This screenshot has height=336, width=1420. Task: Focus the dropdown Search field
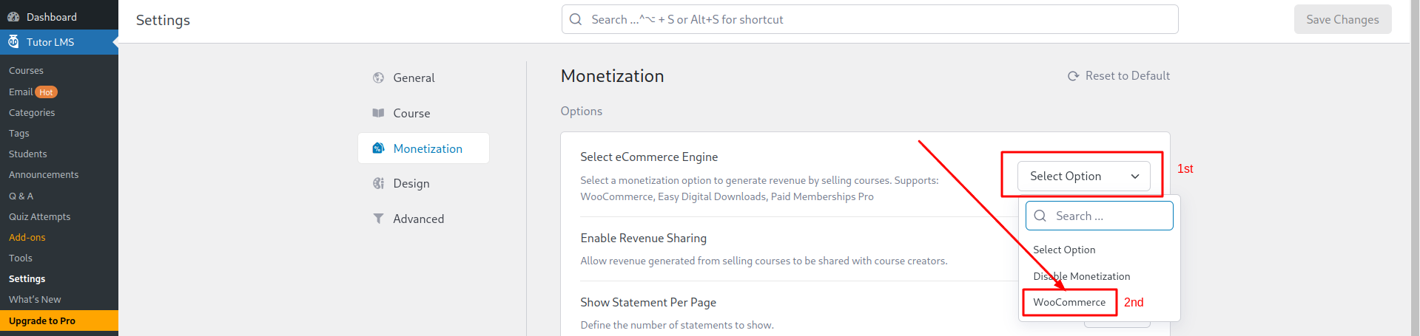[x=1099, y=216]
